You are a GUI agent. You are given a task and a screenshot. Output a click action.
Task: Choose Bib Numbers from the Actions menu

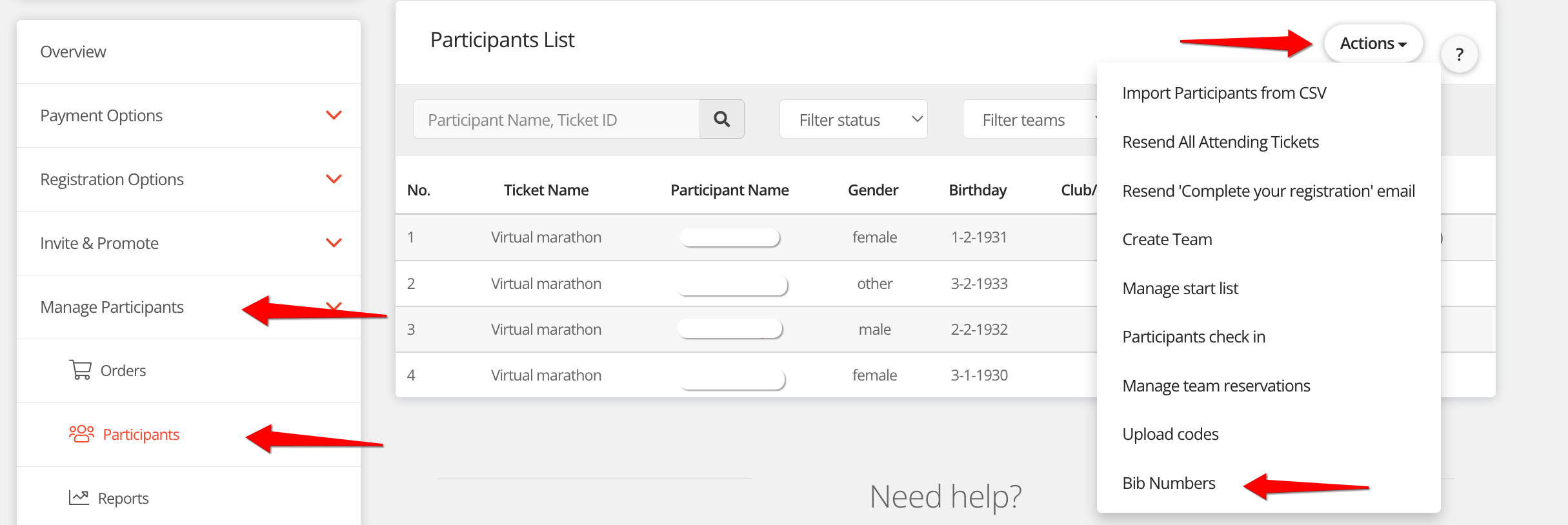1169,483
